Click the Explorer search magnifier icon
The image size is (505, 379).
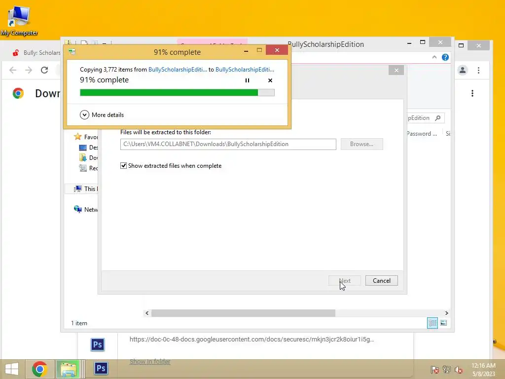(x=438, y=118)
